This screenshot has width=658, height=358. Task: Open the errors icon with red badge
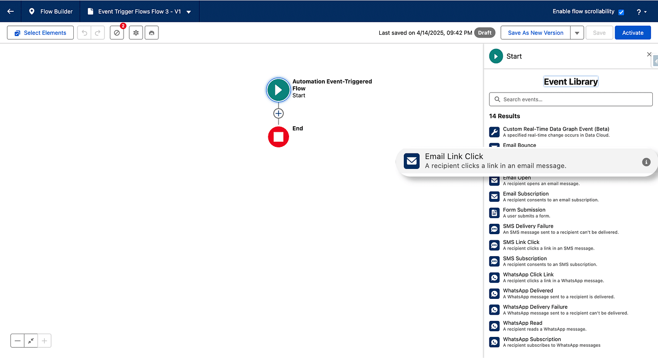pyautogui.click(x=117, y=33)
